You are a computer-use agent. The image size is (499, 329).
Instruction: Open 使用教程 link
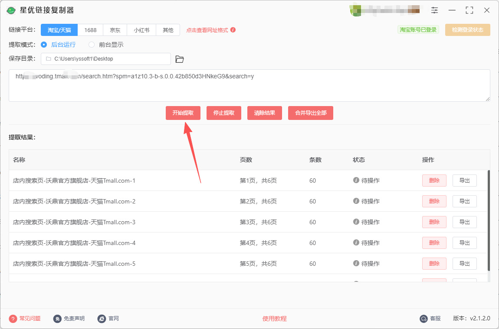pyautogui.click(x=274, y=319)
